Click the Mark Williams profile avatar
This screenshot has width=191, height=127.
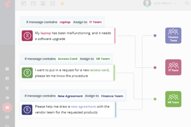tap(147, 3)
